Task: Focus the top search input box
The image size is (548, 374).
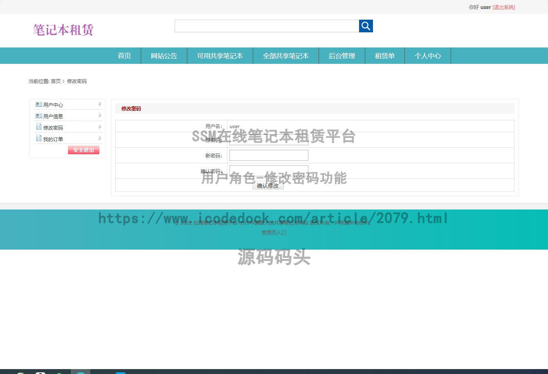Action: click(x=267, y=26)
